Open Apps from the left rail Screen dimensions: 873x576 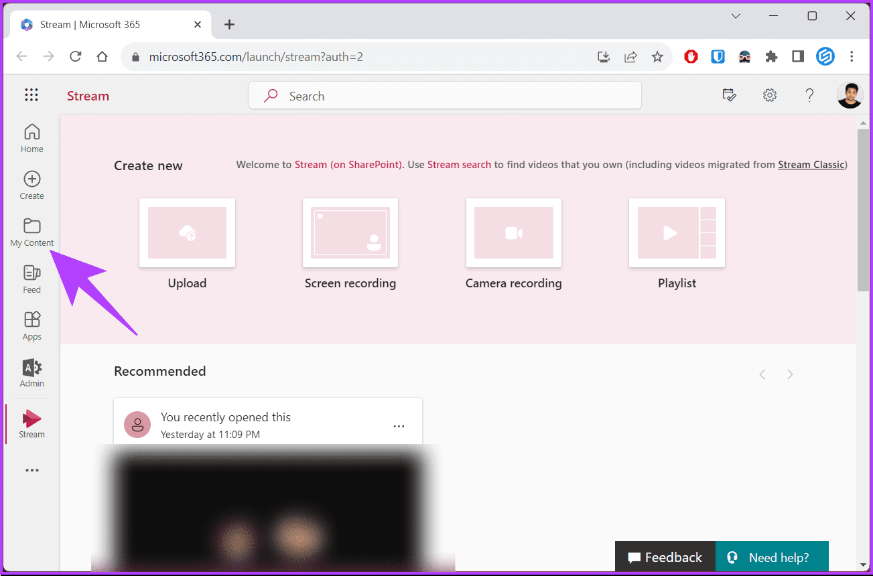click(x=31, y=326)
